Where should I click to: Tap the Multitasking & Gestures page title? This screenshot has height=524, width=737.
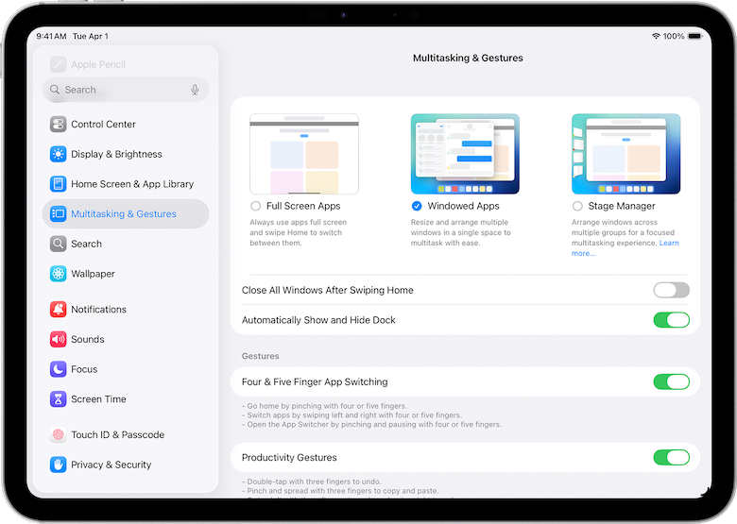pos(468,59)
